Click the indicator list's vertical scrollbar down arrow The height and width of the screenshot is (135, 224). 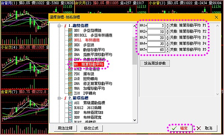134,120
